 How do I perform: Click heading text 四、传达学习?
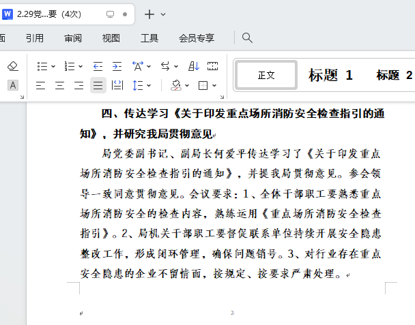(x=135, y=114)
